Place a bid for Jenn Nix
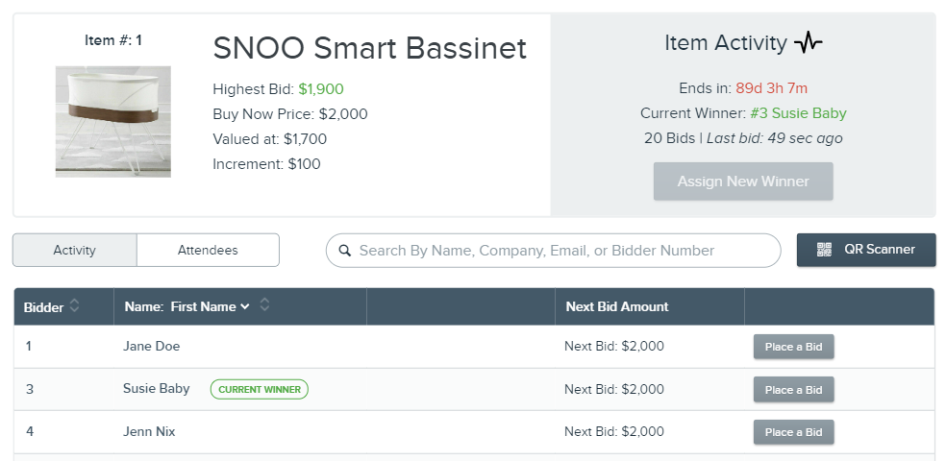The width and height of the screenshot is (946, 461). tap(793, 432)
